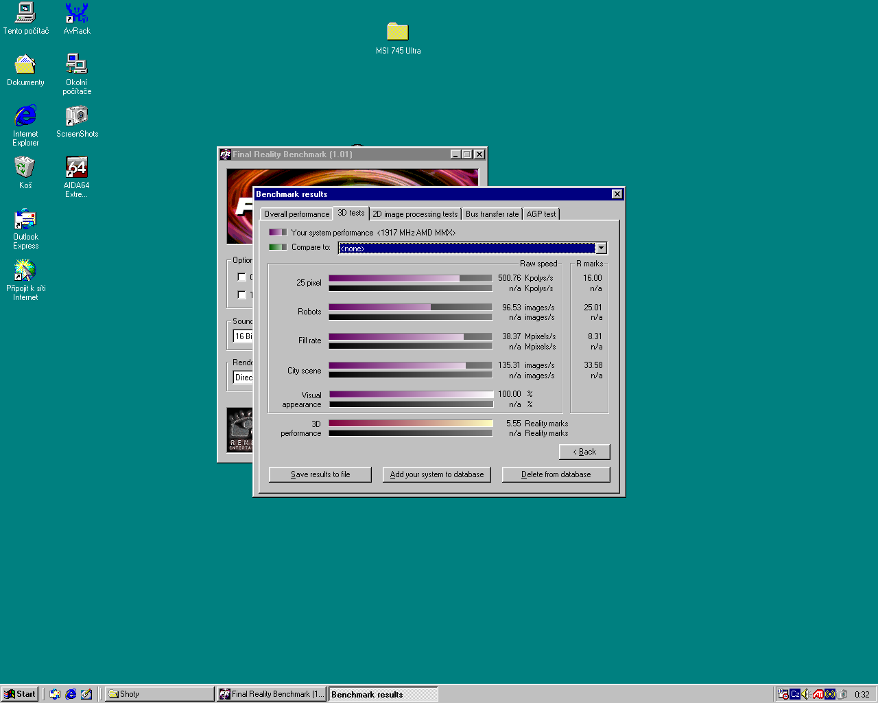Open Outlook Express desktop icon
The width and height of the screenshot is (878, 703).
point(25,220)
